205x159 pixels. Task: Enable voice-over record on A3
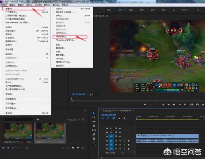tap(129, 149)
